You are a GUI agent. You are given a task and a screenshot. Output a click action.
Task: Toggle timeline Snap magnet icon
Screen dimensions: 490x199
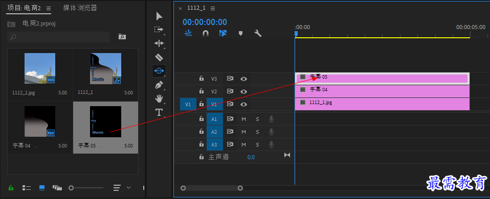[x=205, y=33]
